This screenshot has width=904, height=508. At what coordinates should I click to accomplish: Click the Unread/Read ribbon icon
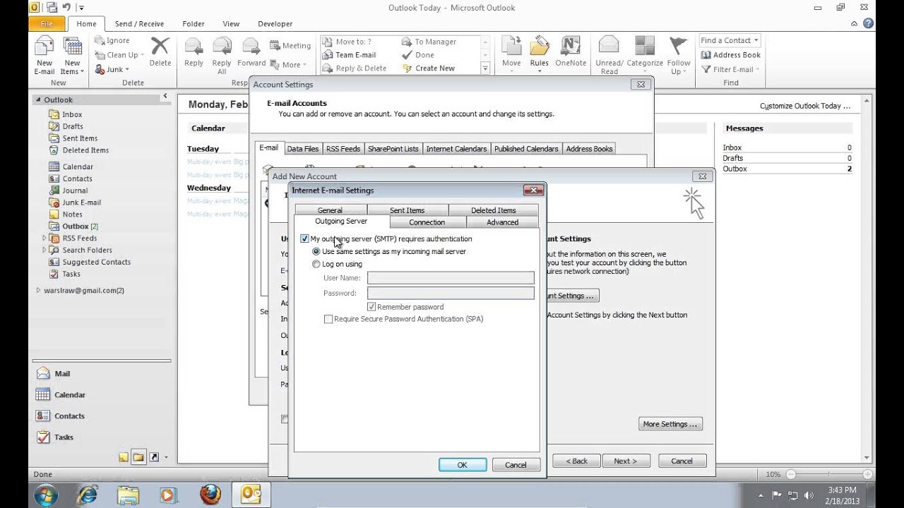[x=609, y=56]
